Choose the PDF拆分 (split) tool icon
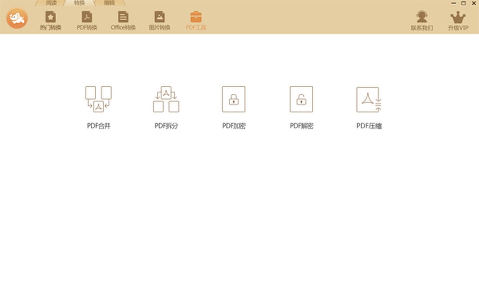This screenshot has width=479, height=299. coord(166,99)
